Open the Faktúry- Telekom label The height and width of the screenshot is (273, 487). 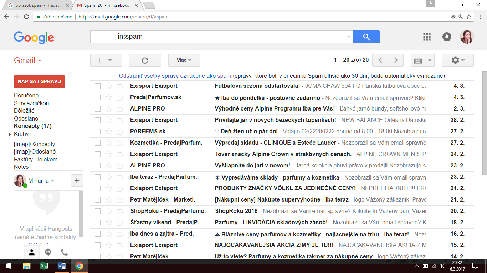36,159
